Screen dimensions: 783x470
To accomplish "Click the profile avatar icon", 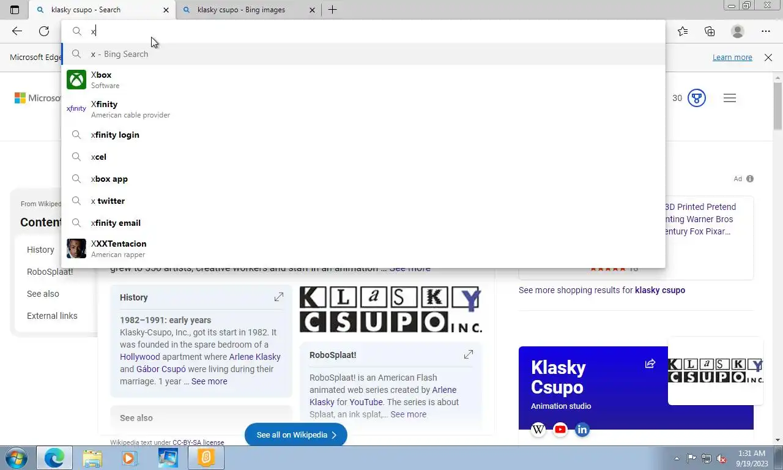I will 738,31.
